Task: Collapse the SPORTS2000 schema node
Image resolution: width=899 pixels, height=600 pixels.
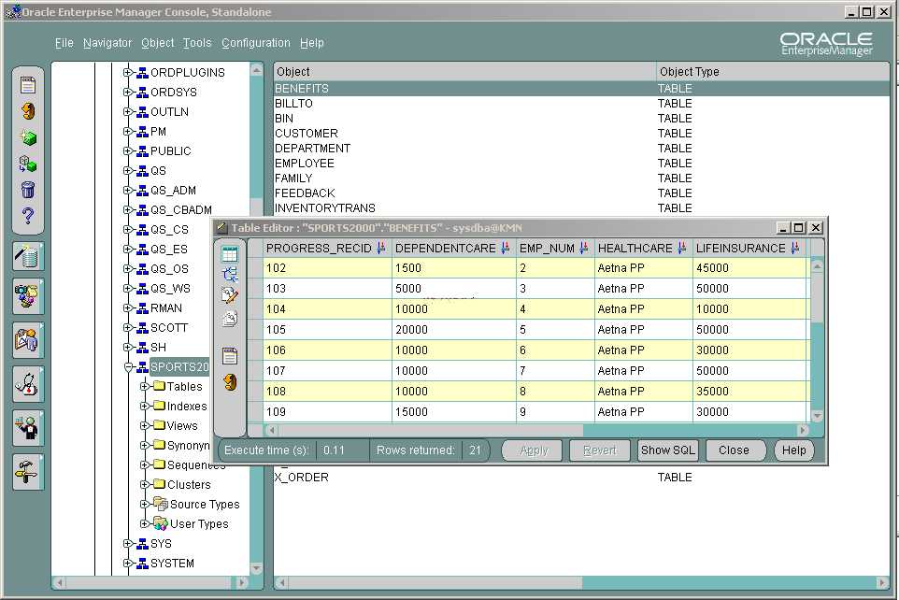Action: click(128, 366)
